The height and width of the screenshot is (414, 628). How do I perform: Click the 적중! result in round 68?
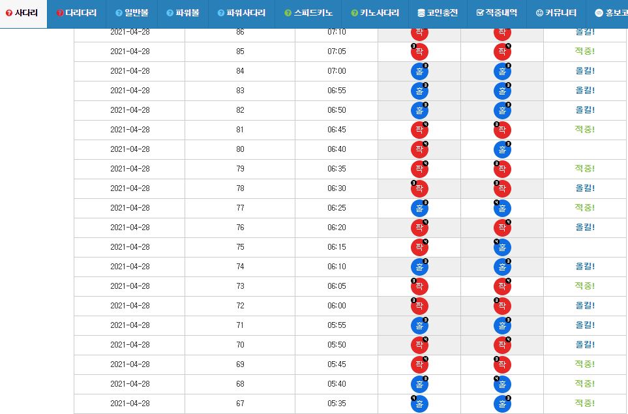click(x=585, y=383)
